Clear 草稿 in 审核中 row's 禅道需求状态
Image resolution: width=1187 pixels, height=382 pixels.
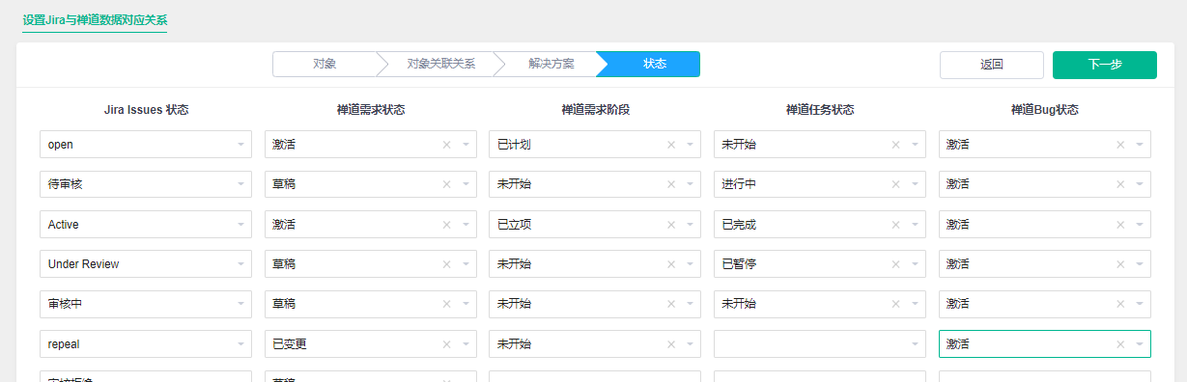(446, 304)
